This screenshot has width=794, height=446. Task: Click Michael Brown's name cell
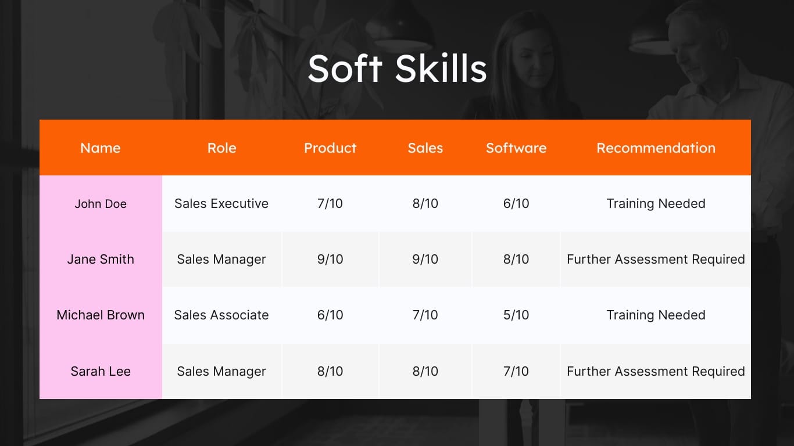(x=100, y=315)
